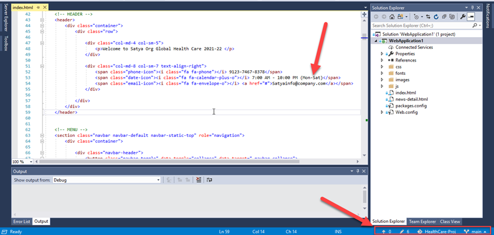Click the css folder icon
Screen dimensions: 494x235
tap(391, 67)
